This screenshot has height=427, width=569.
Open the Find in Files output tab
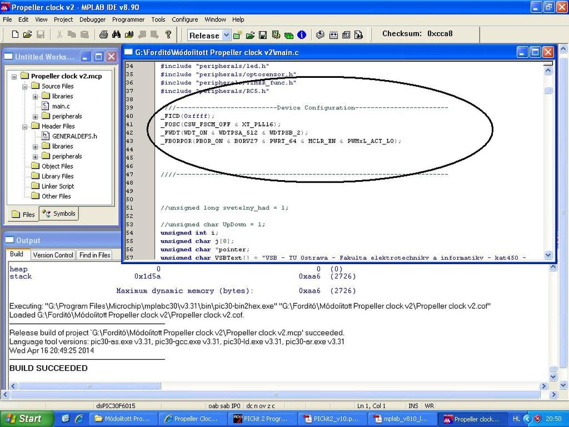pyautogui.click(x=95, y=255)
